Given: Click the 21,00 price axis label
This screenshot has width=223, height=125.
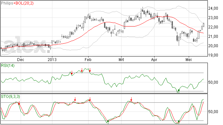Looking at the screenshot, I should [x=213, y=36].
